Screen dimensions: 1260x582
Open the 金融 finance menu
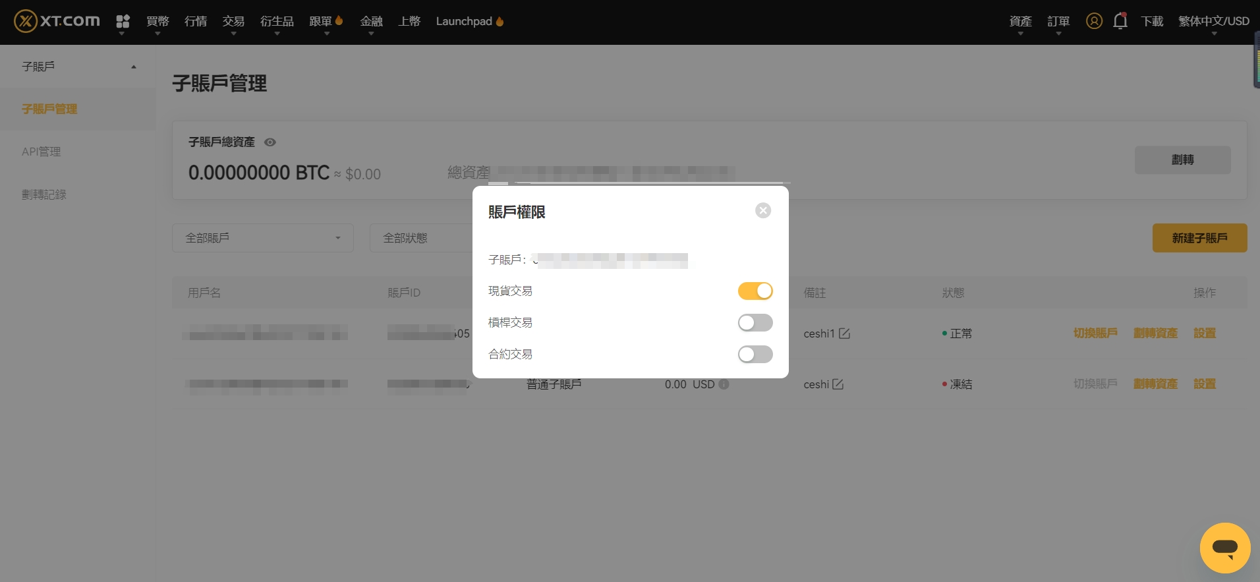click(372, 21)
